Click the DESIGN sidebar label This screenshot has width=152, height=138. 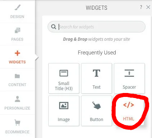[17, 17]
